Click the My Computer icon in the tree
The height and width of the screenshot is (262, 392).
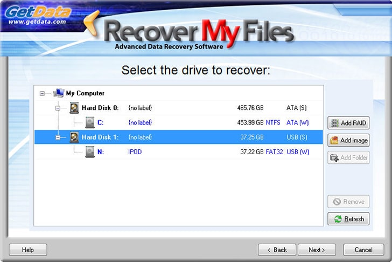click(x=59, y=93)
